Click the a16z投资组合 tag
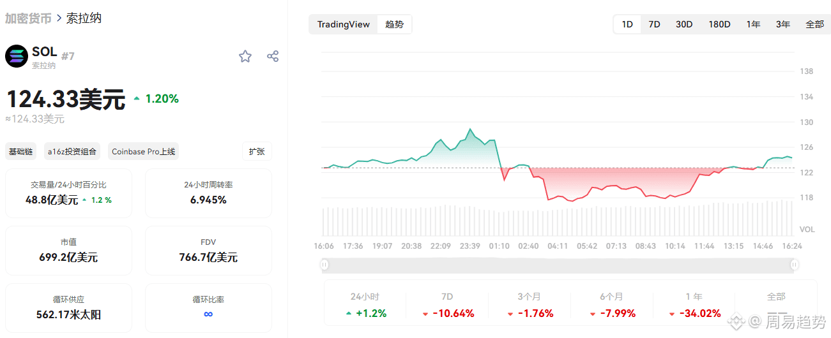Image resolution: width=831 pixels, height=338 pixels. [72, 152]
